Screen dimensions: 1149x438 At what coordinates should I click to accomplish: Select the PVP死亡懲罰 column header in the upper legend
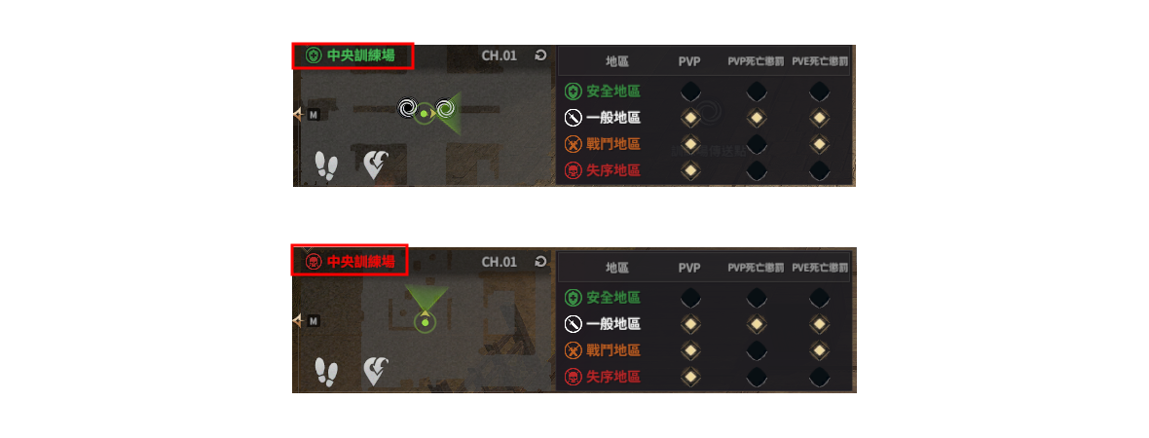756,62
